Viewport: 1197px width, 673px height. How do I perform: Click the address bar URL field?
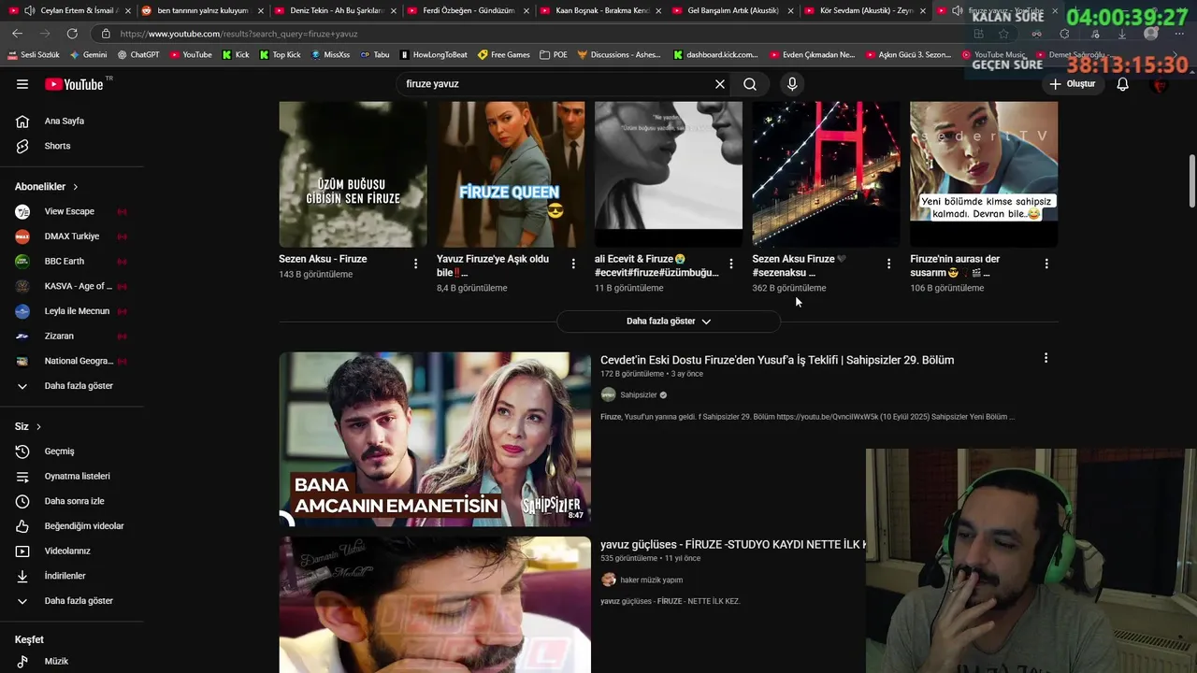[x=524, y=34]
